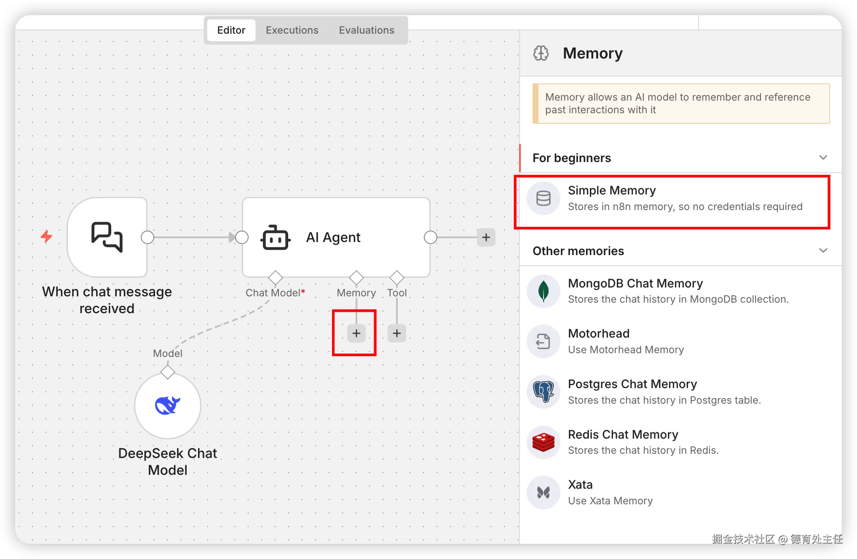This screenshot has height=559, width=857.
Task: Click the Chat Model diamond connector
Action: tap(276, 277)
